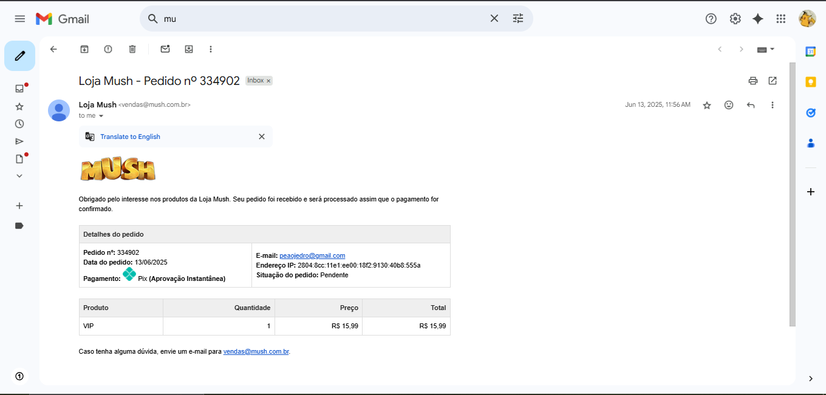Click sender avatar of Loja Mush

(x=59, y=110)
